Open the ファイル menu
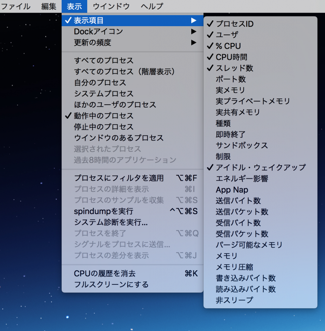325x331 pixels. [16, 6]
